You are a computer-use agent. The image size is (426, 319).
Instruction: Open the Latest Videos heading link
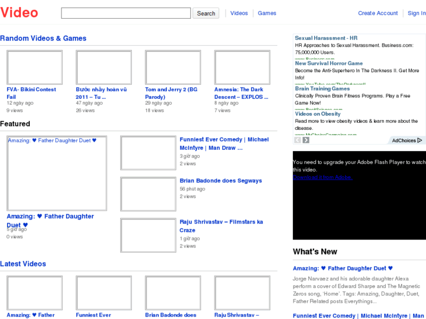click(23, 264)
